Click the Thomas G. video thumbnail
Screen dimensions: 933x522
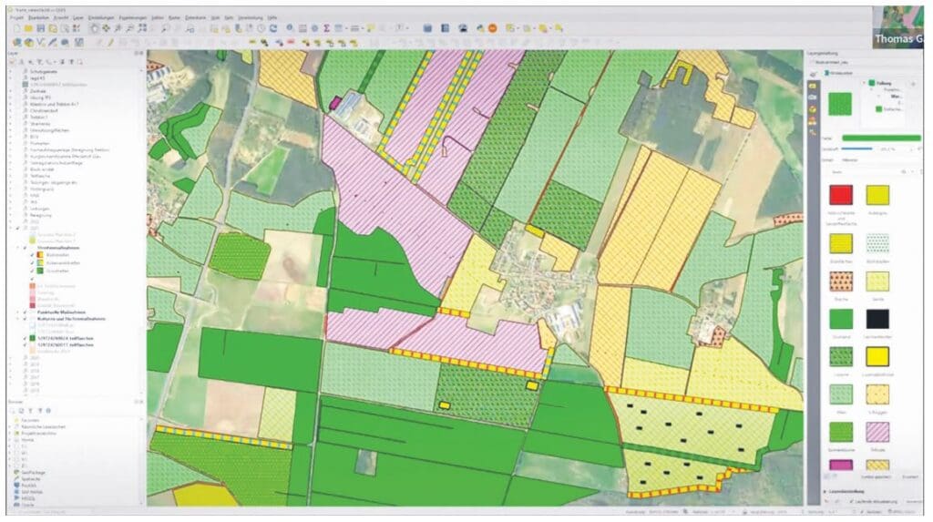point(898,27)
